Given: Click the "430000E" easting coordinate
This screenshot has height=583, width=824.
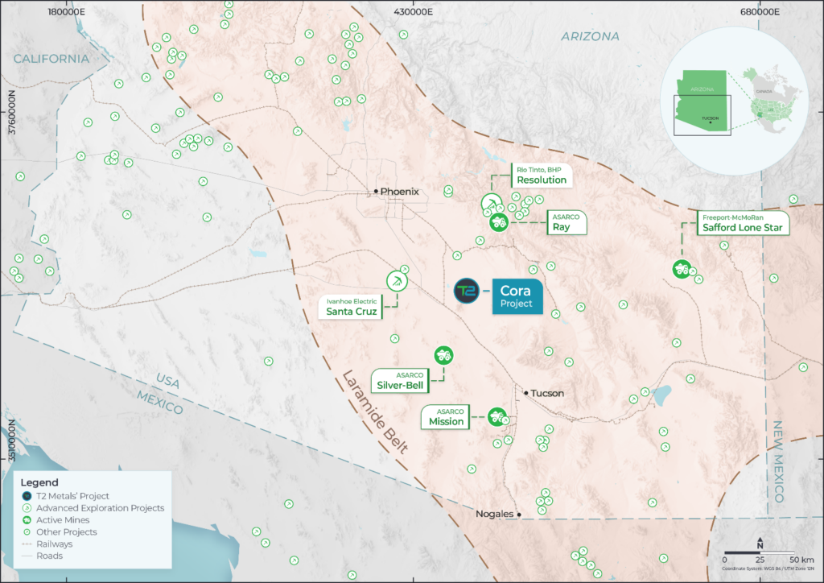Looking at the screenshot, I should pyautogui.click(x=413, y=11).
